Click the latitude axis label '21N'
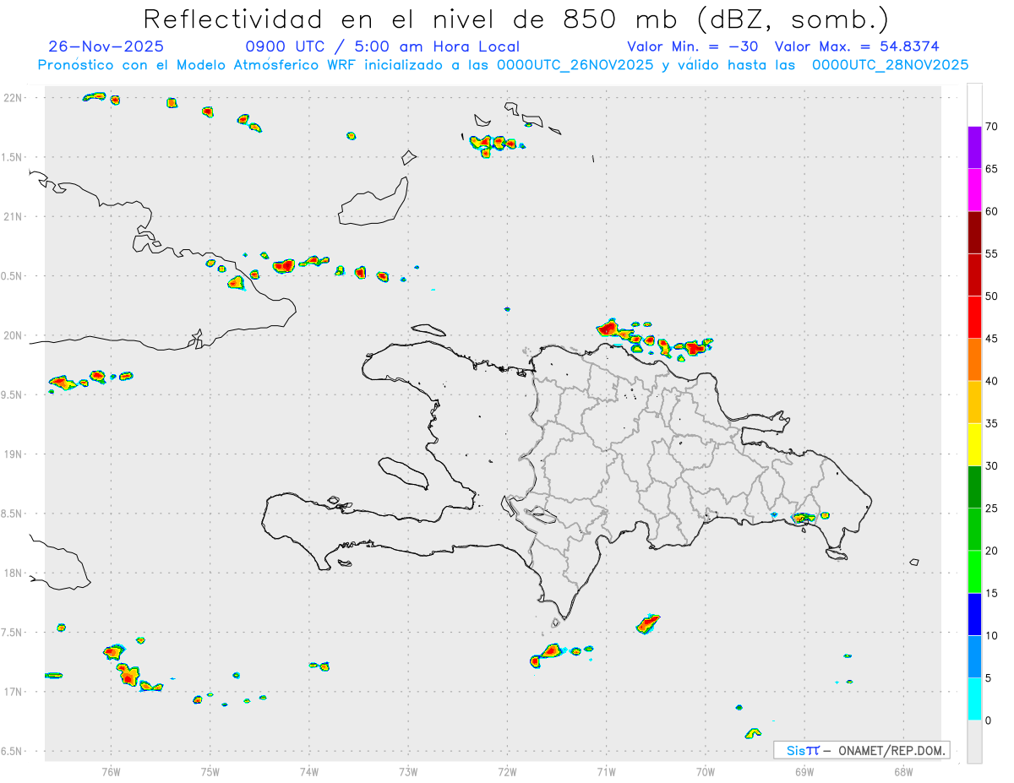The width and height of the screenshot is (1014, 783). pos(14,217)
